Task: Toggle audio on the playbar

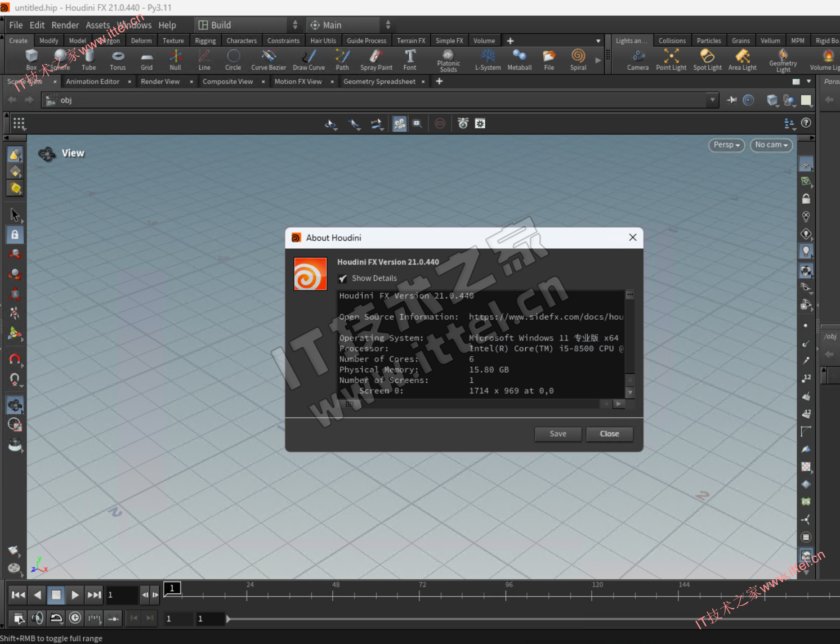Action: point(37,618)
